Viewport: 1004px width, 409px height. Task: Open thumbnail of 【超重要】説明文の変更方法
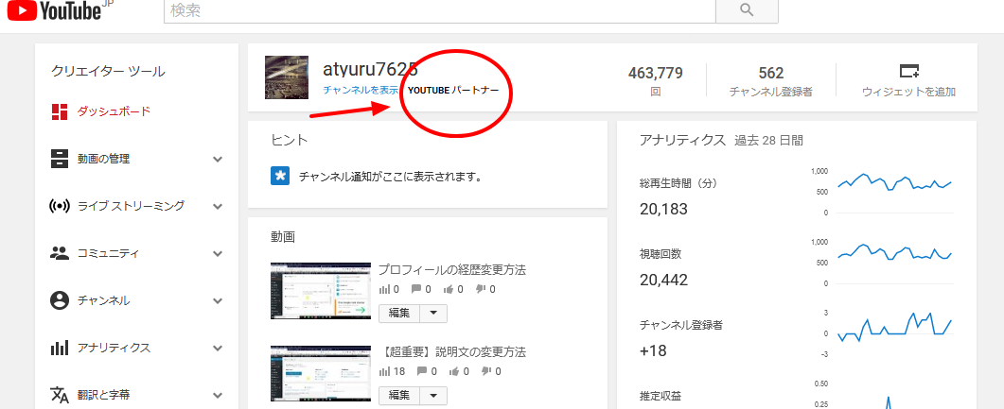pyautogui.click(x=321, y=374)
